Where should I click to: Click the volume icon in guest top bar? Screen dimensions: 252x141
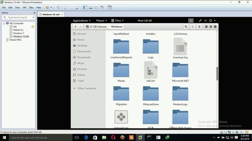(206, 20)
